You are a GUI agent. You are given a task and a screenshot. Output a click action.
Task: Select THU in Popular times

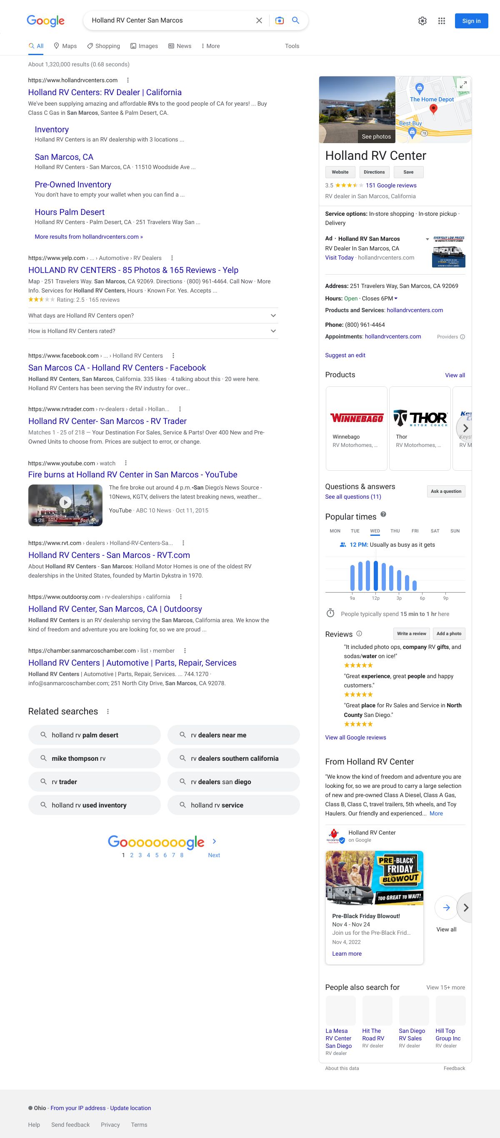(x=395, y=531)
